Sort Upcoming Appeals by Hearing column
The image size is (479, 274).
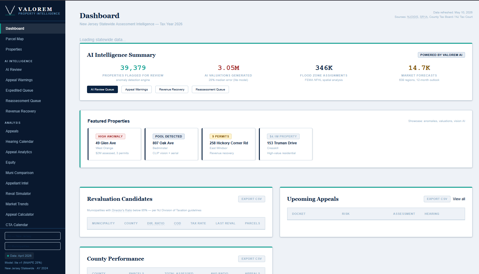pos(432,214)
